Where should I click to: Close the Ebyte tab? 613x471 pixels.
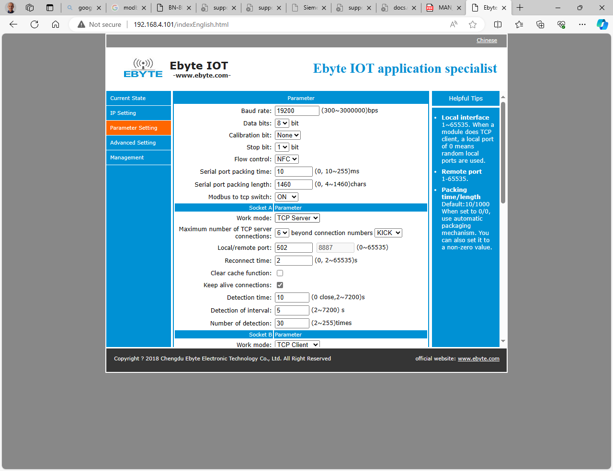pos(504,8)
